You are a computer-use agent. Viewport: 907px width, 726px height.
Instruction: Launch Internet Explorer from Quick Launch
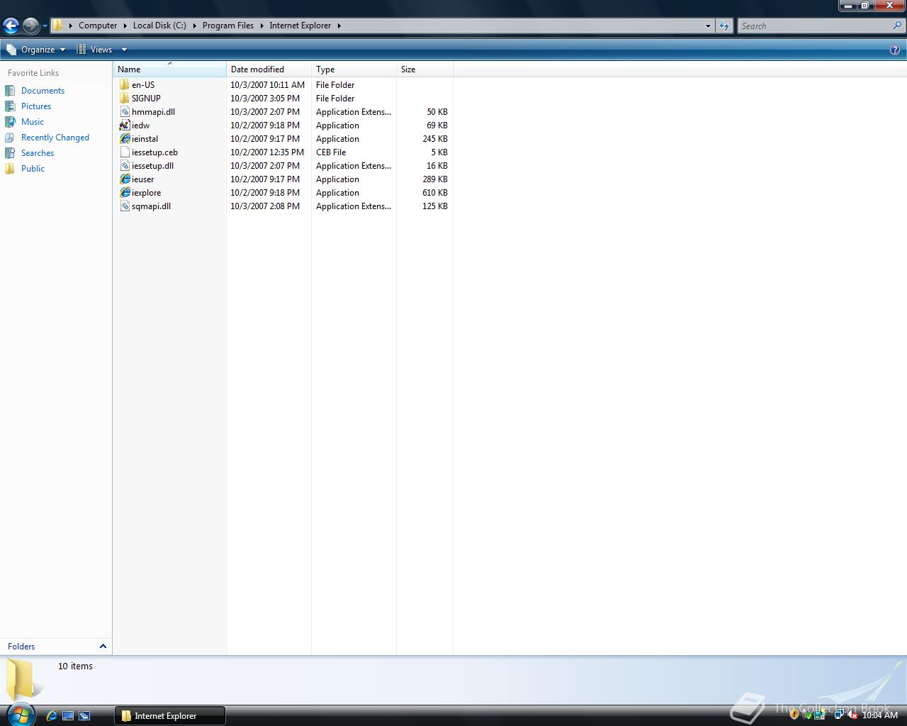[x=52, y=715]
